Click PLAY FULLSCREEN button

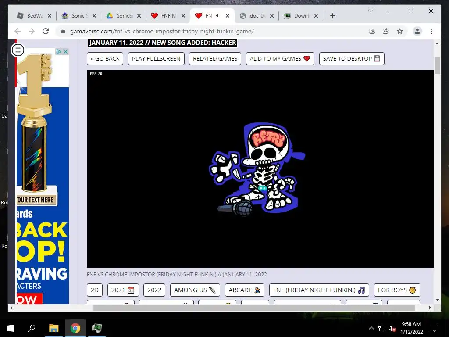[156, 58]
